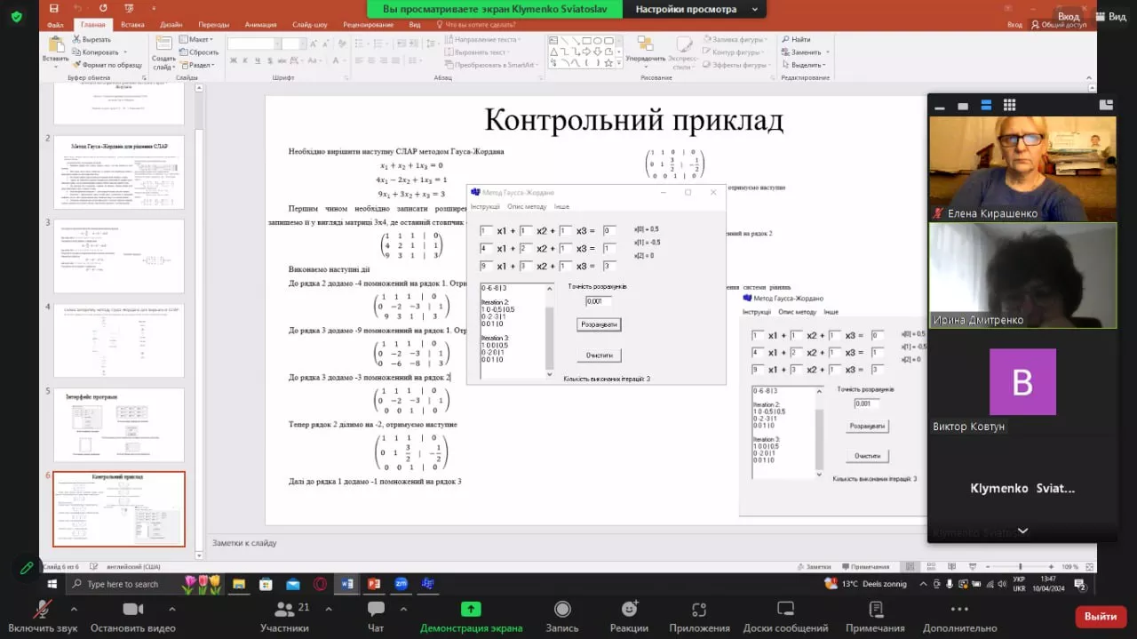This screenshot has width=1137, height=639.
Task: Click Упорядочить arrange icon in ribbon
Action: coord(645,44)
